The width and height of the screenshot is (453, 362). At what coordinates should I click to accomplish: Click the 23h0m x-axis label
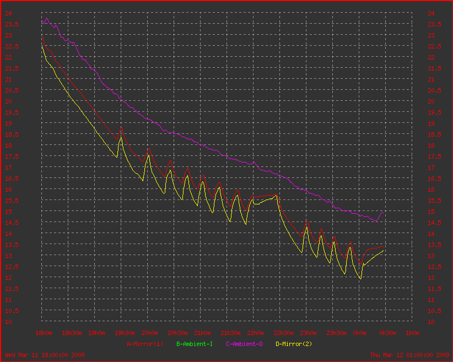[308, 333]
